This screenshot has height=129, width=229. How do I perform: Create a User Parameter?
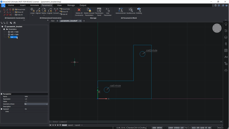click(x=108, y=12)
